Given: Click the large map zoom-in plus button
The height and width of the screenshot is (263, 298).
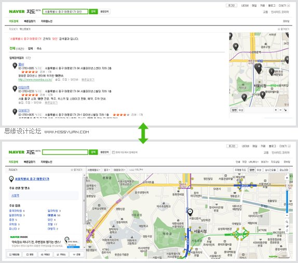Looking at the screenshot, I should (x=287, y=178).
